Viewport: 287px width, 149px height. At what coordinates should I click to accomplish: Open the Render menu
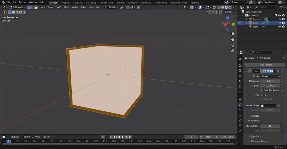tap(23, 3)
